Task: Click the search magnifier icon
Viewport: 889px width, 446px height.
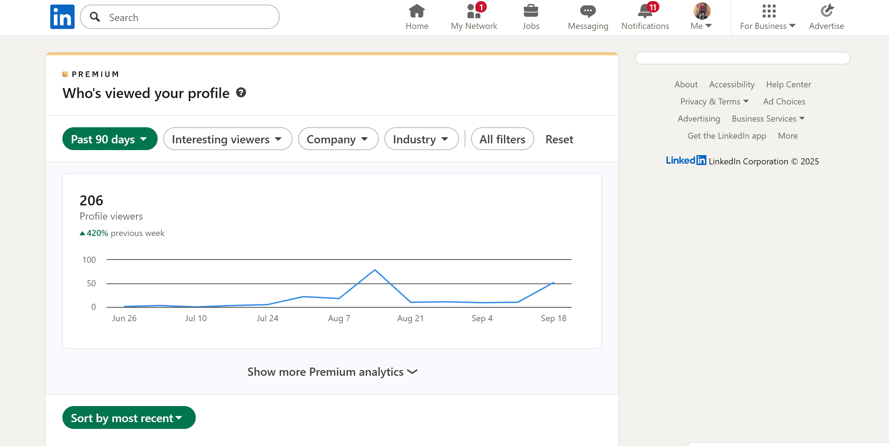Action: (95, 17)
